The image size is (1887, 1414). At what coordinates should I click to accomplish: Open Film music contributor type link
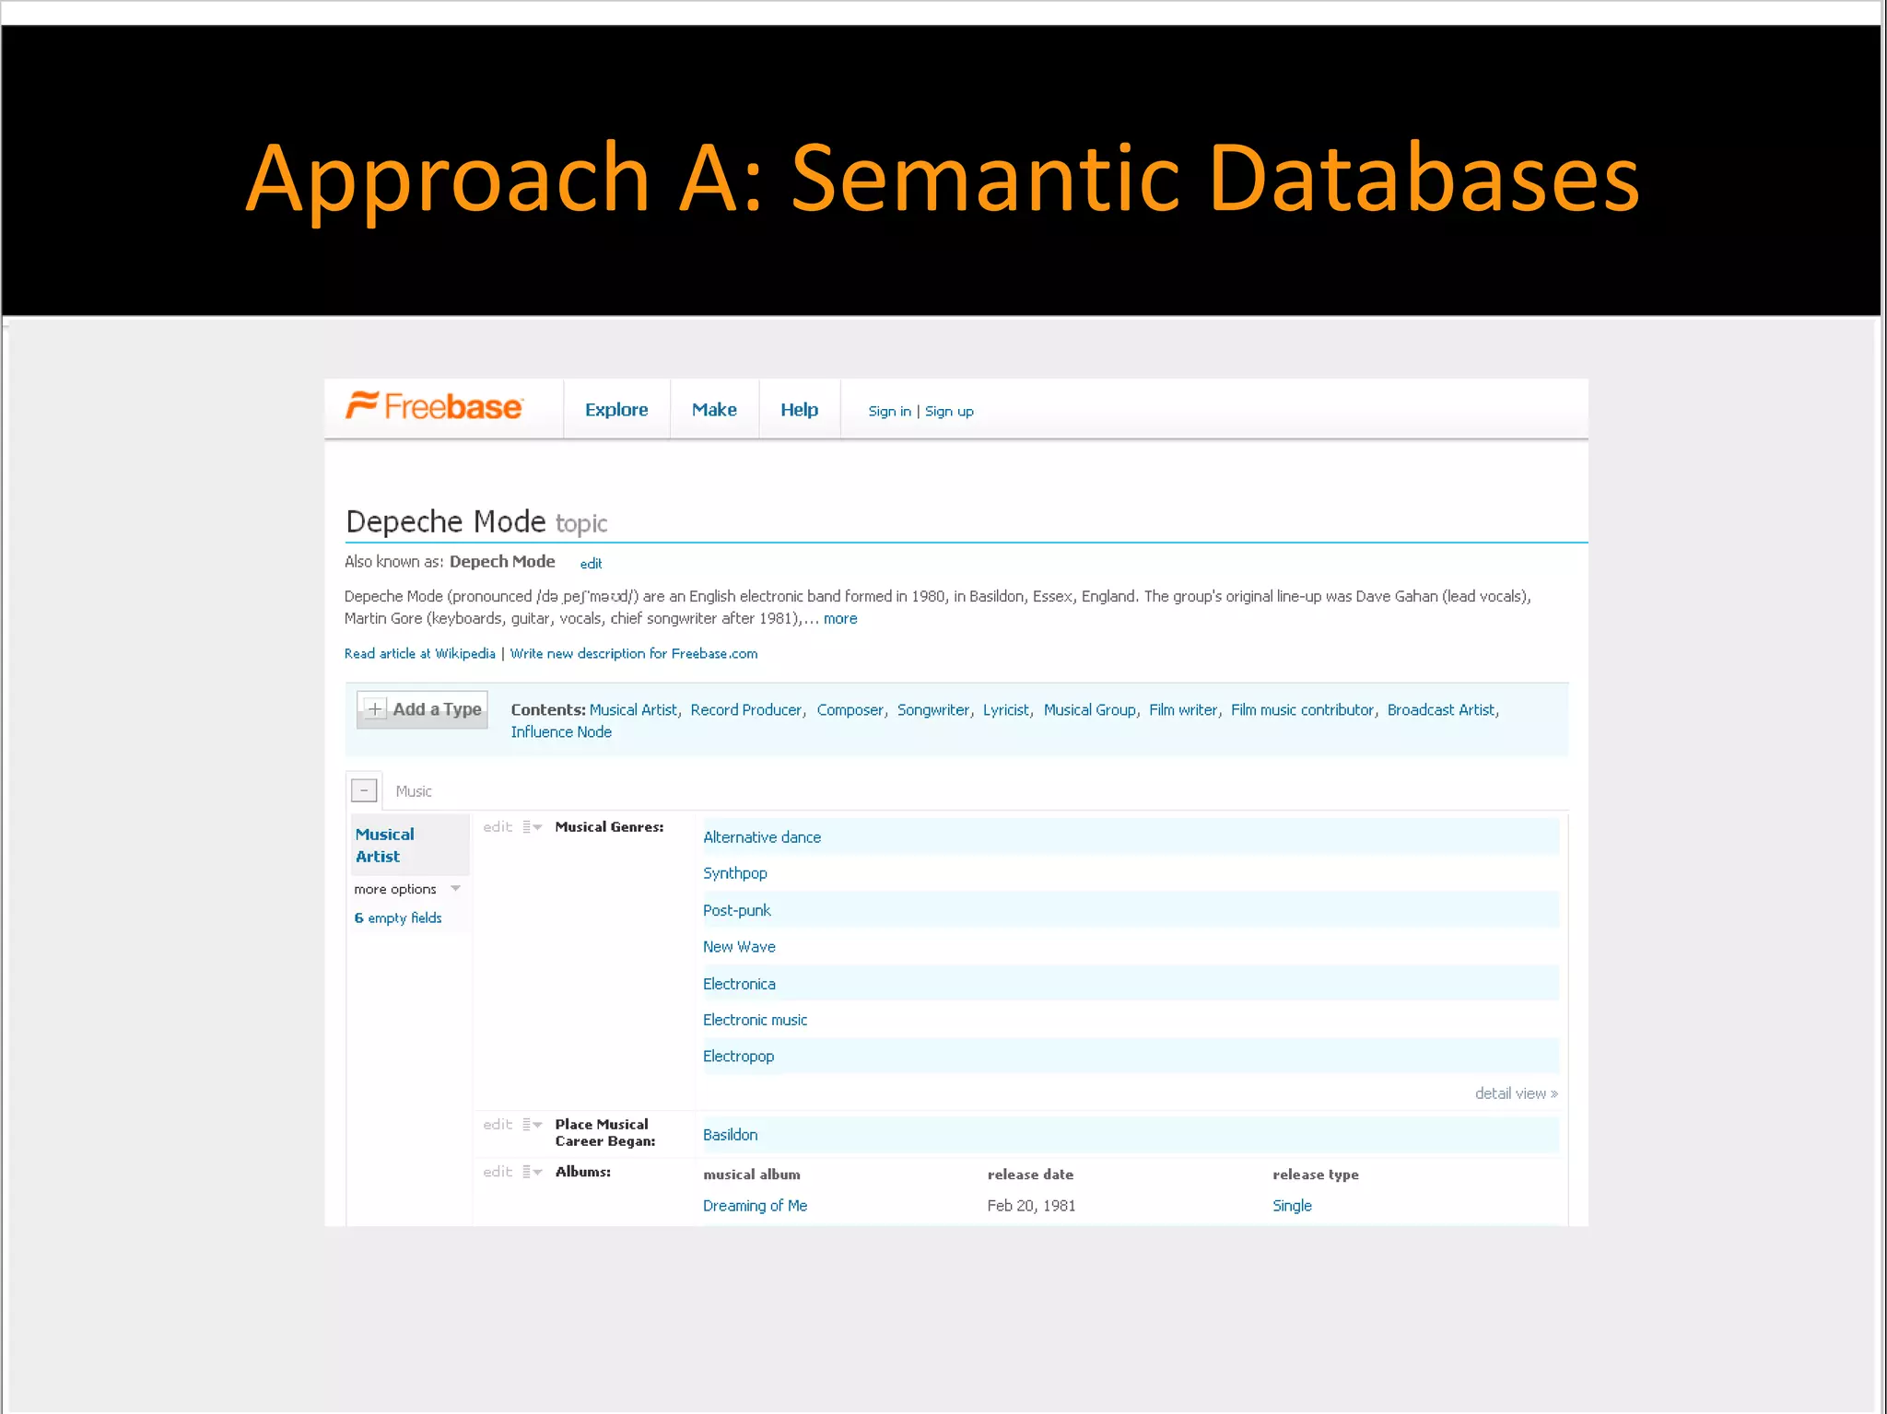1302,710
